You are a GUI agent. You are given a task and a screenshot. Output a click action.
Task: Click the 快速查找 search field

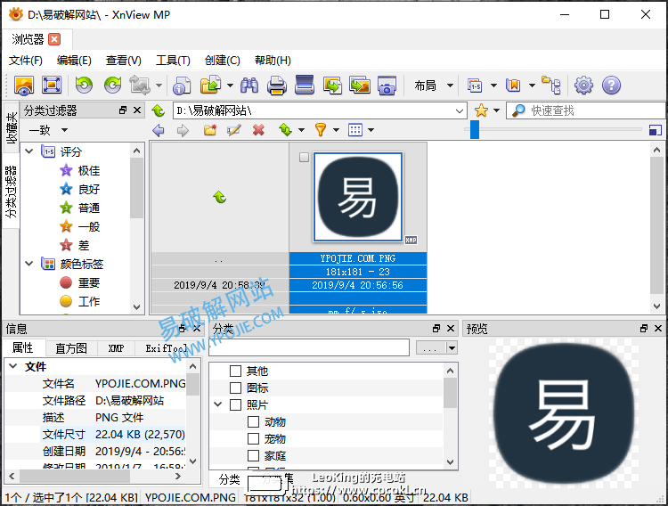click(586, 110)
